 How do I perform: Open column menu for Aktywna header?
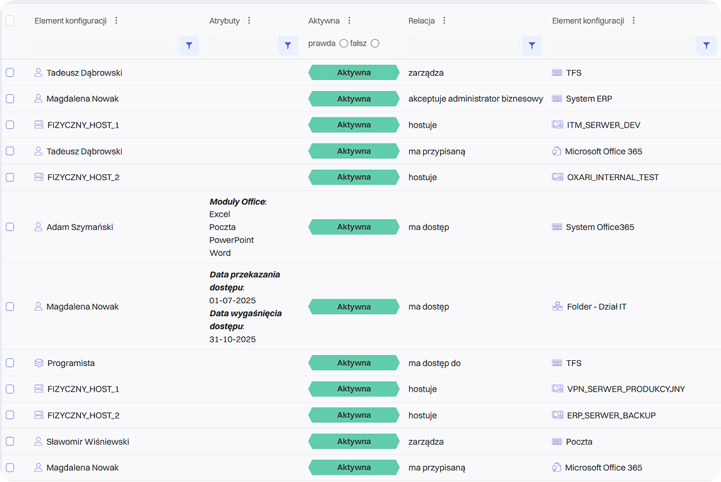pos(349,21)
